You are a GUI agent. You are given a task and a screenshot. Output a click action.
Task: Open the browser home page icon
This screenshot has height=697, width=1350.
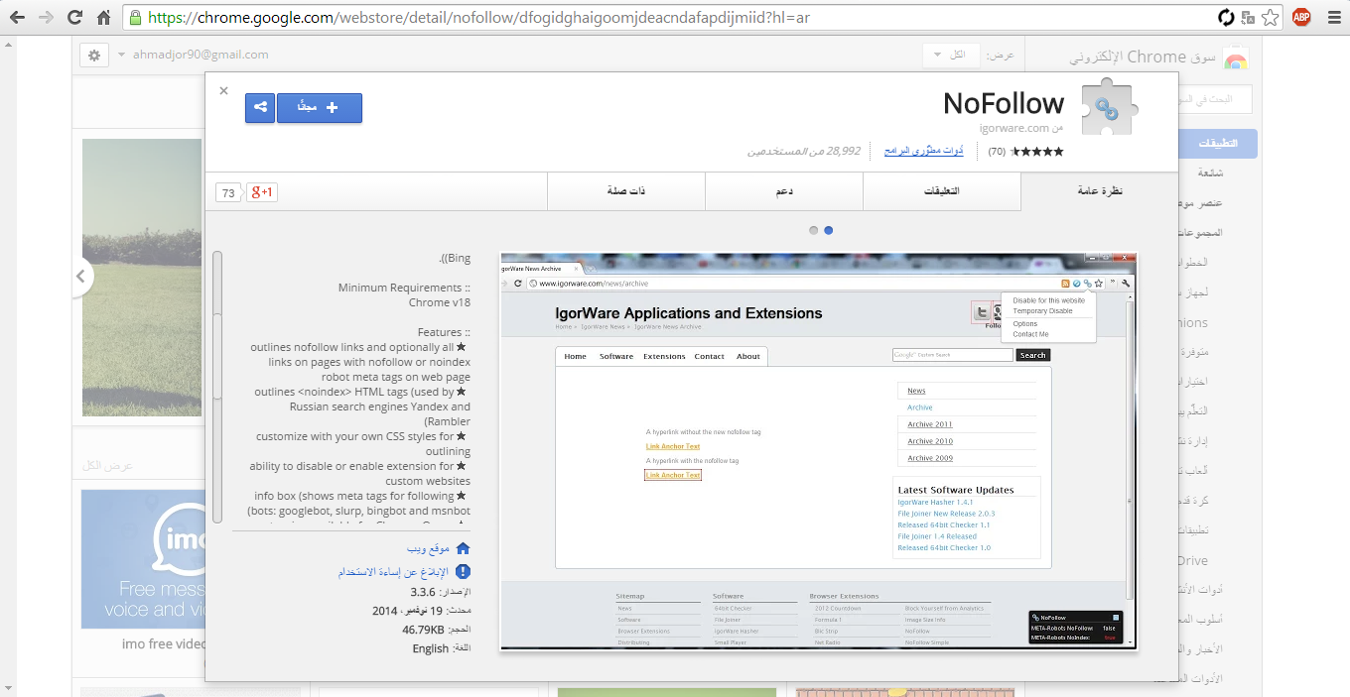tap(104, 18)
